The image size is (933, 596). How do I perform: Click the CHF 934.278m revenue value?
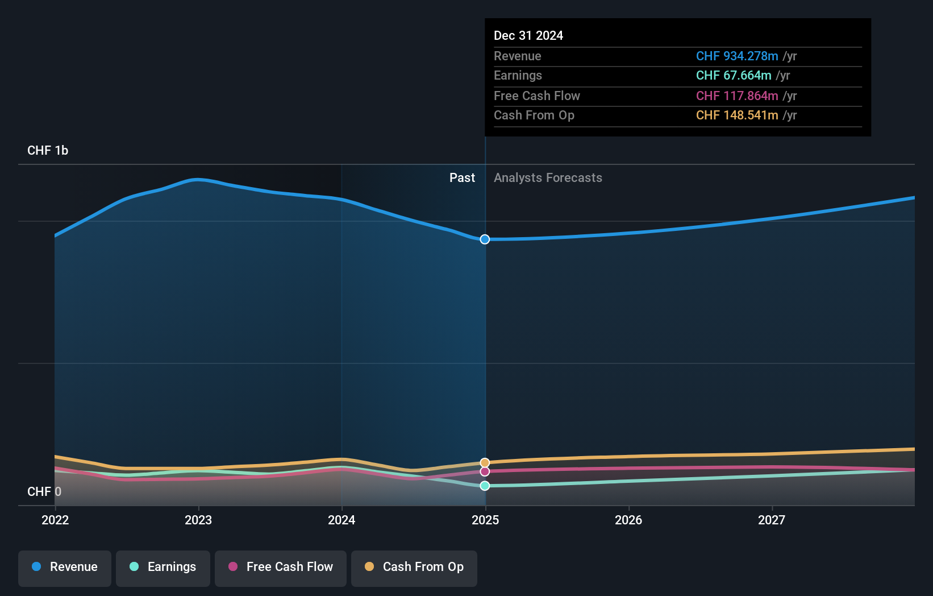[737, 56]
